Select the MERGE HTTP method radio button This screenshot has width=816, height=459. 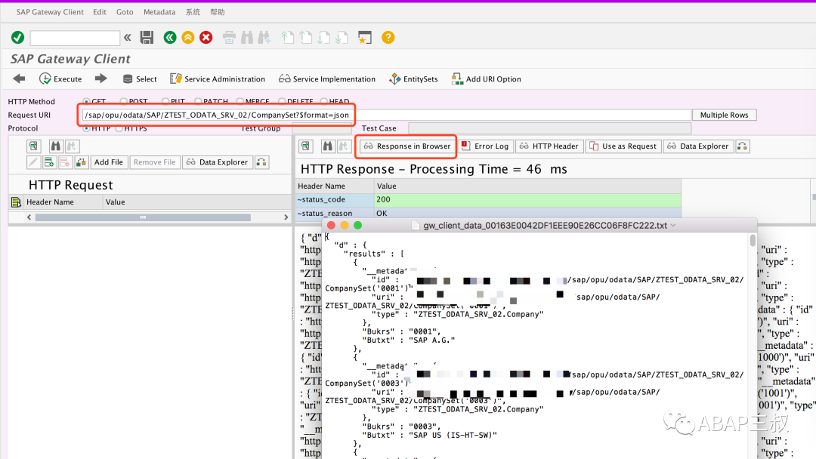point(240,101)
